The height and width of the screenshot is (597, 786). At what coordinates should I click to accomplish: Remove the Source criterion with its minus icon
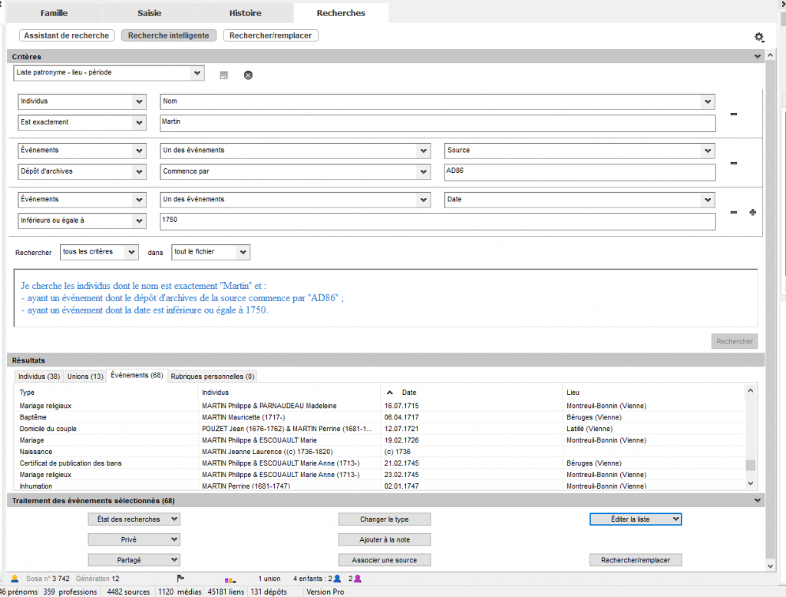click(x=733, y=163)
